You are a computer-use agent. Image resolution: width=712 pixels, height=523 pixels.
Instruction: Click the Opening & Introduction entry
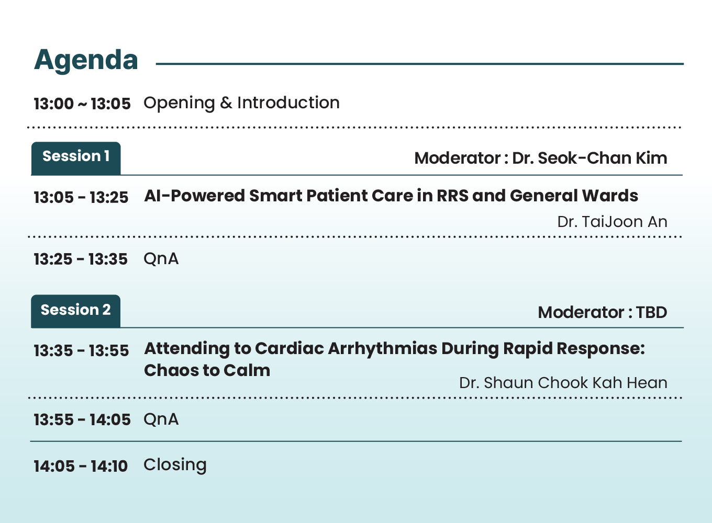point(241,103)
